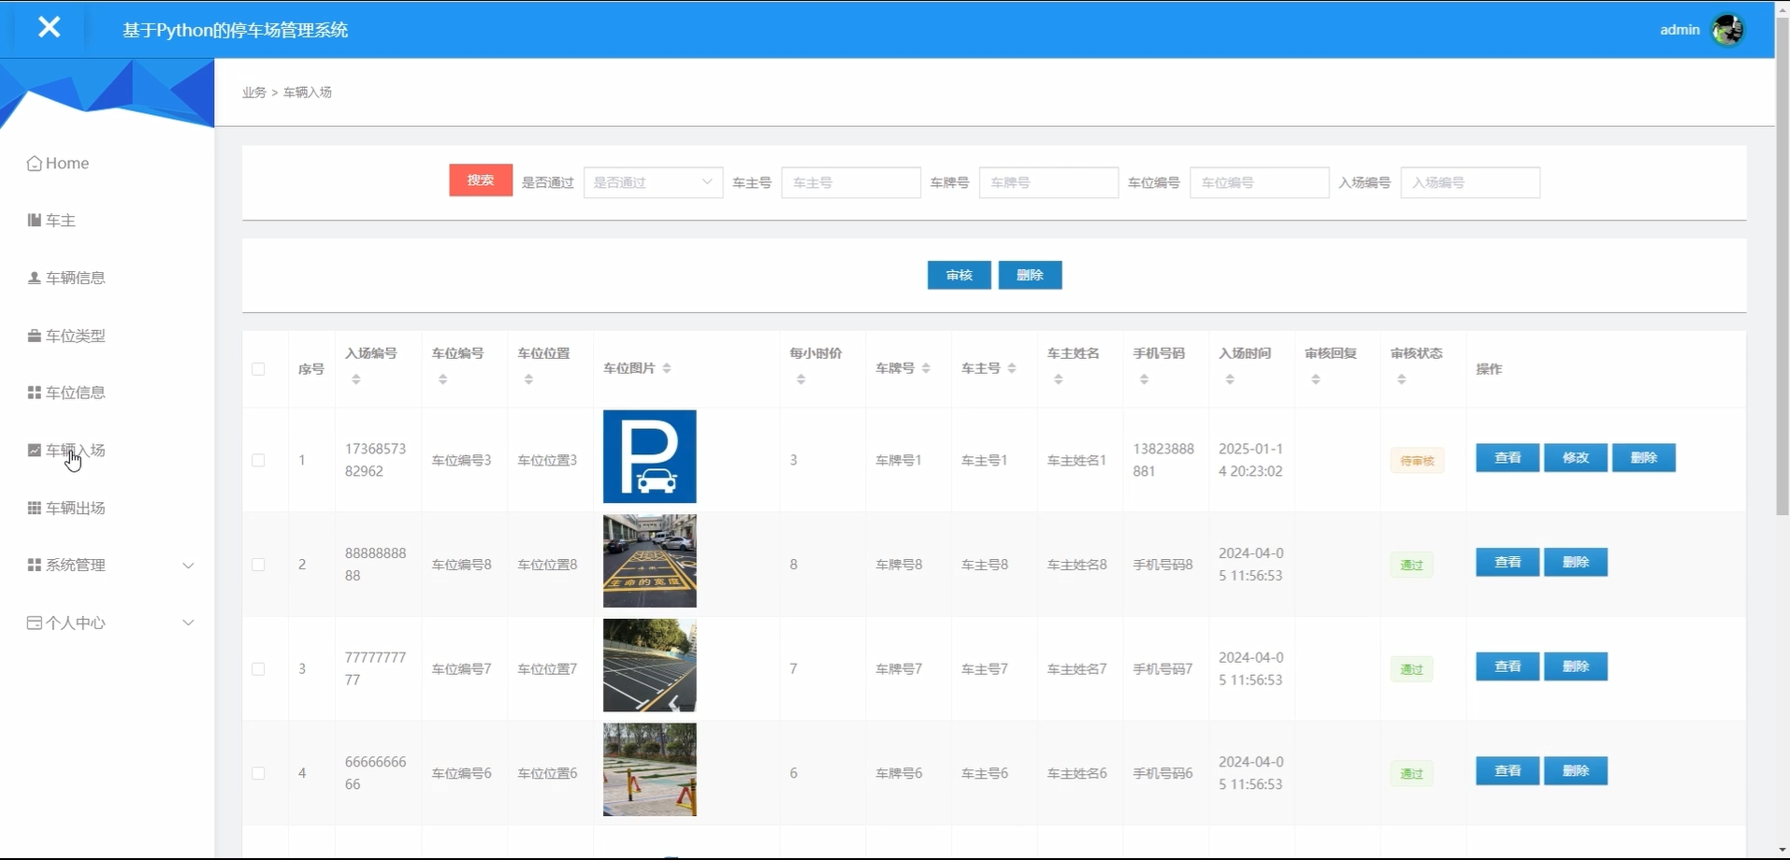Click the 审核 button
Viewport: 1790px width, 860px height.
tap(960, 275)
